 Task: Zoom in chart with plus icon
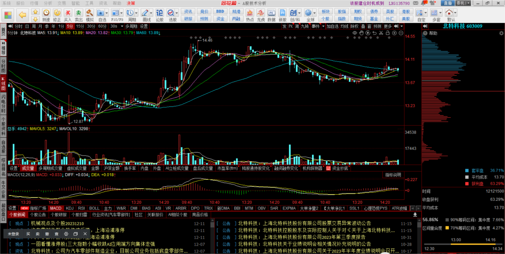coord(395,33)
